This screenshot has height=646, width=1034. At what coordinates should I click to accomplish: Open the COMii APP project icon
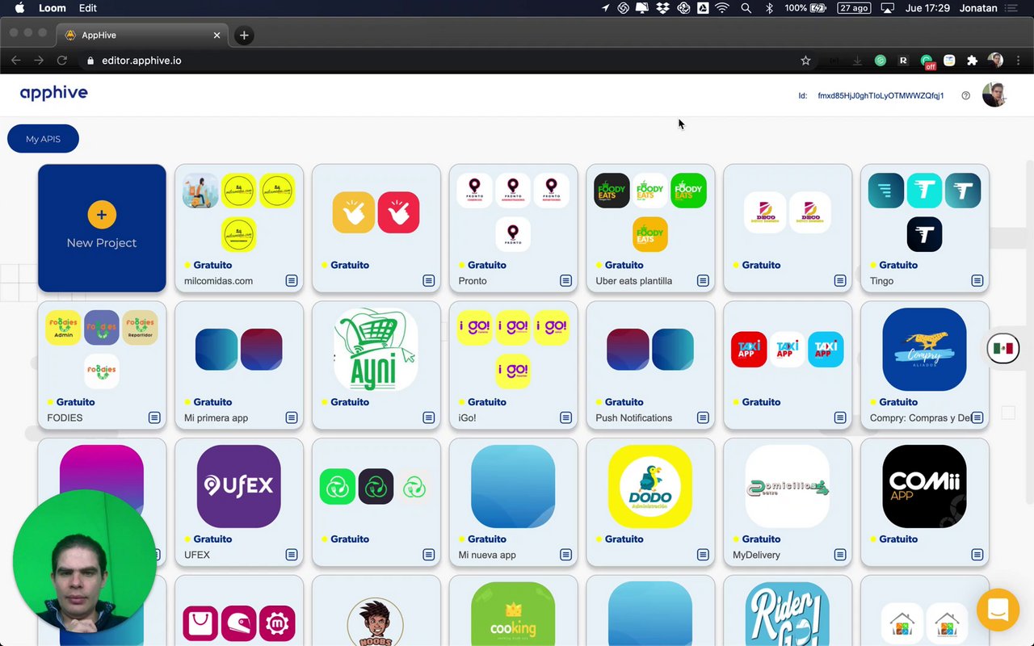point(924,486)
